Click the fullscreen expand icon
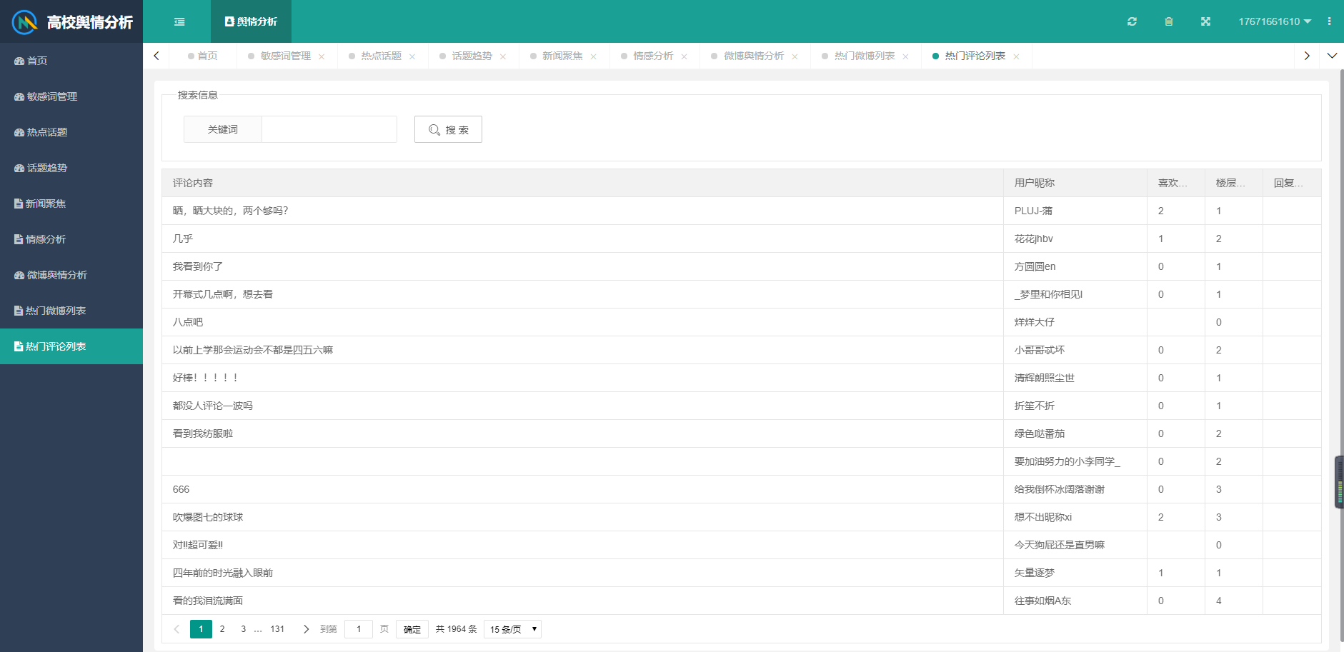This screenshot has height=652, width=1344. pyautogui.click(x=1205, y=21)
